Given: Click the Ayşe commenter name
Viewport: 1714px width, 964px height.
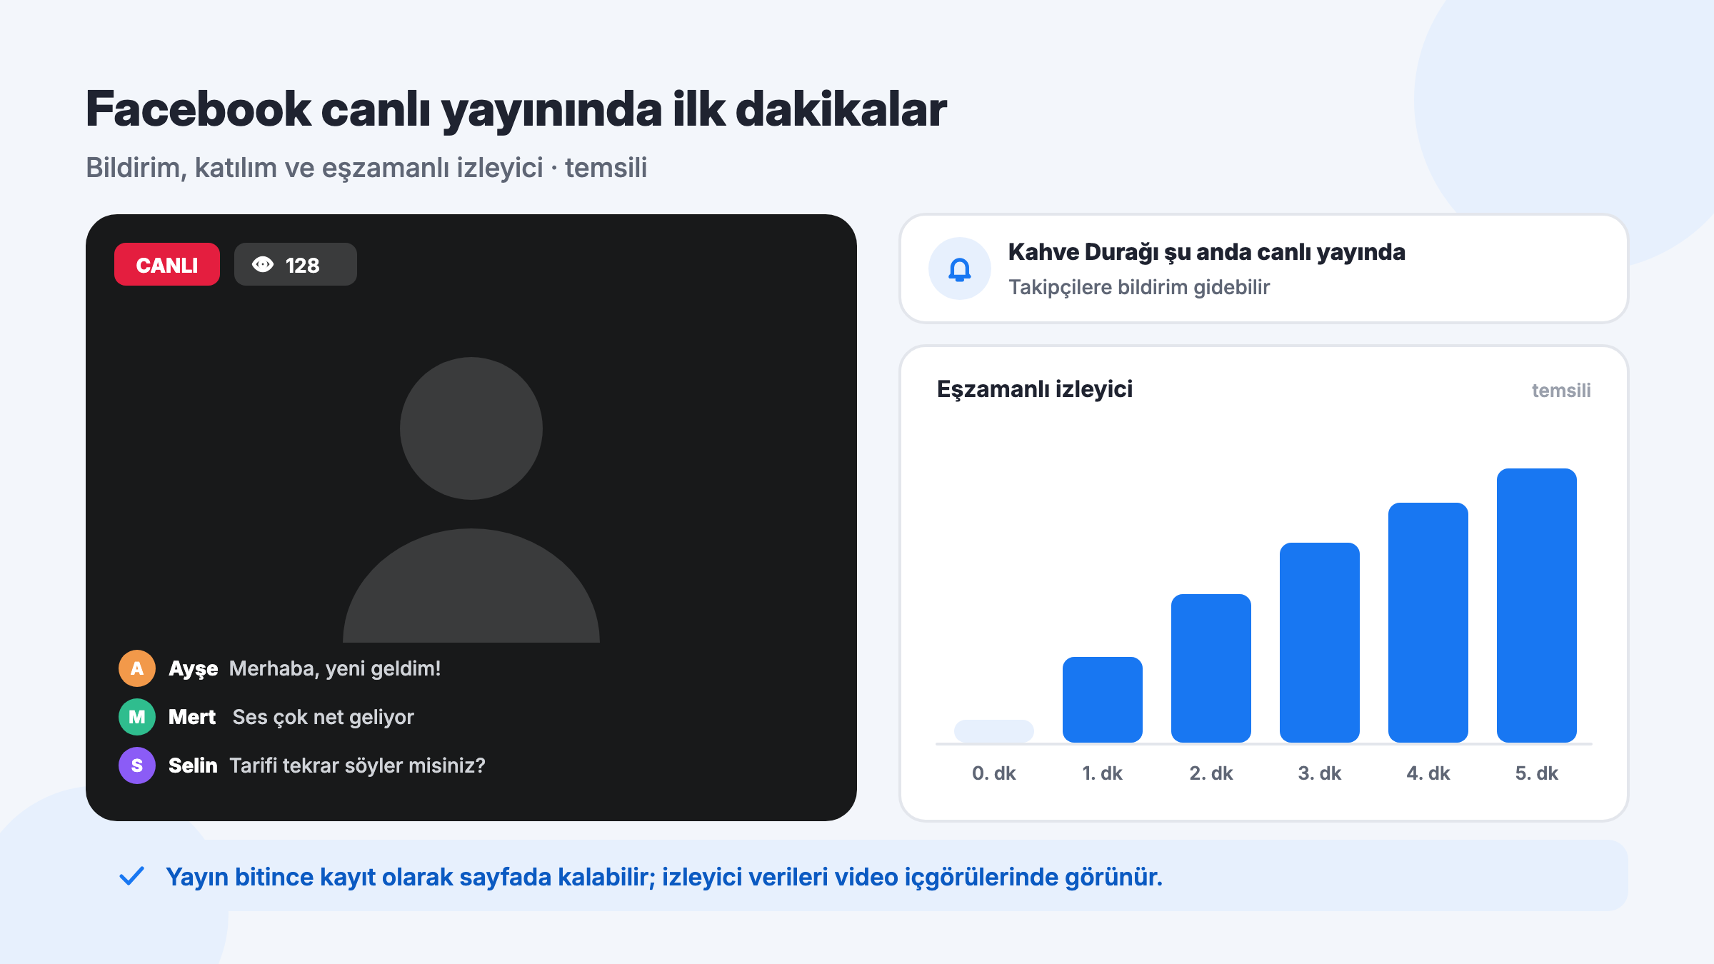Looking at the screenshot, I should point(193,669).
